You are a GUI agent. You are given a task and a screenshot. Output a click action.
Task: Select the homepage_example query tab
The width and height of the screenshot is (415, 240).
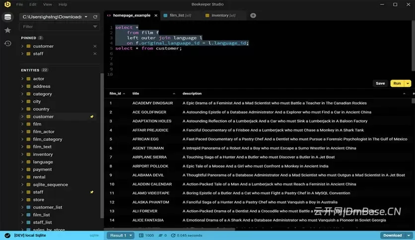pos(132,15)
